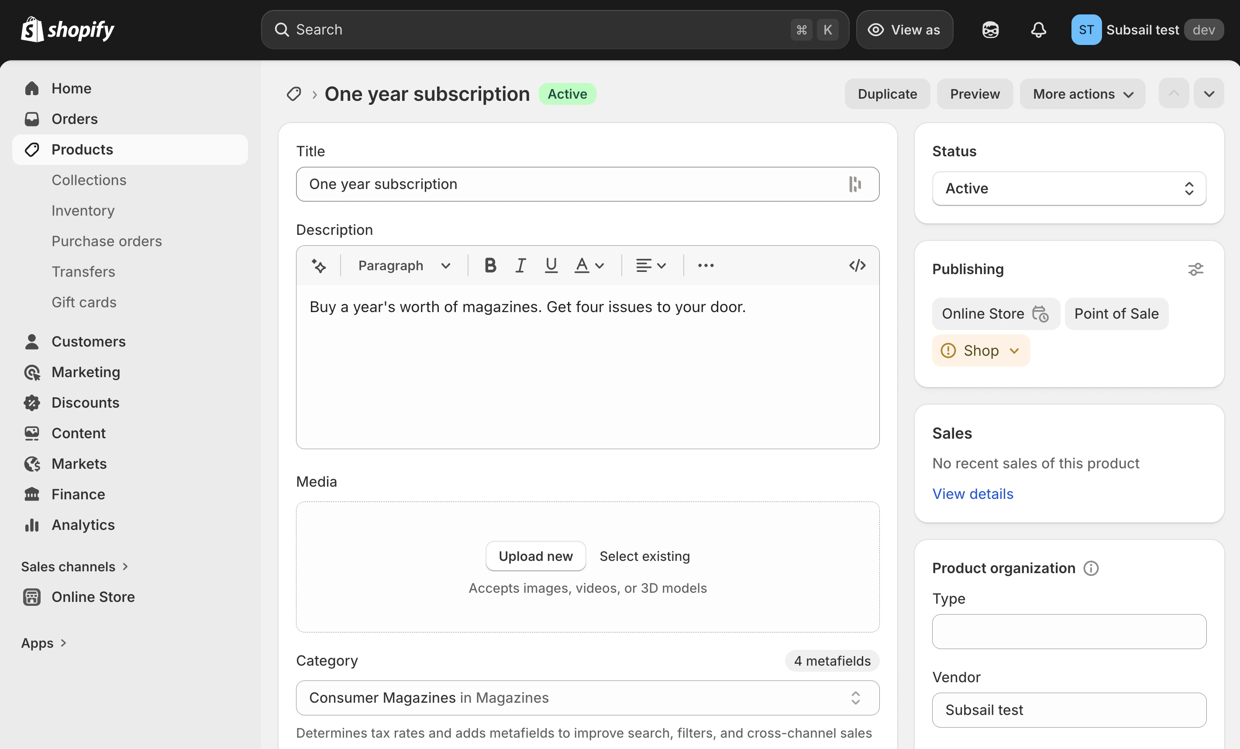Click the View details link
The image size is (1240, 749).
pyautogui.click(x=972, y=494)
